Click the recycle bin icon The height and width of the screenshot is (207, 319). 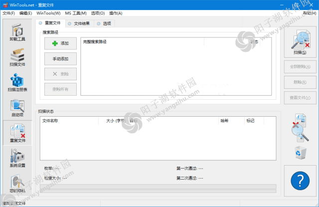click(x=301, y=153)
